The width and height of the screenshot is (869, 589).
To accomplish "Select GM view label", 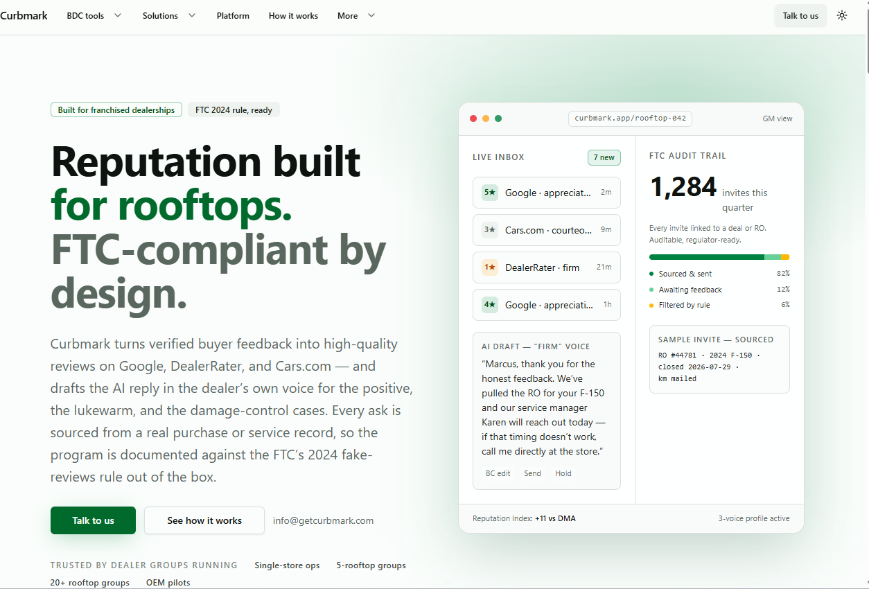I will (778, 118).
